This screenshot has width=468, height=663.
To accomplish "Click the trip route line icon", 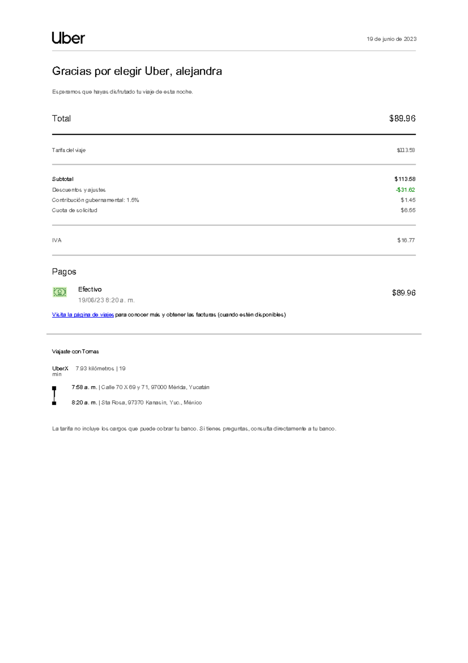I will (54, 395).
